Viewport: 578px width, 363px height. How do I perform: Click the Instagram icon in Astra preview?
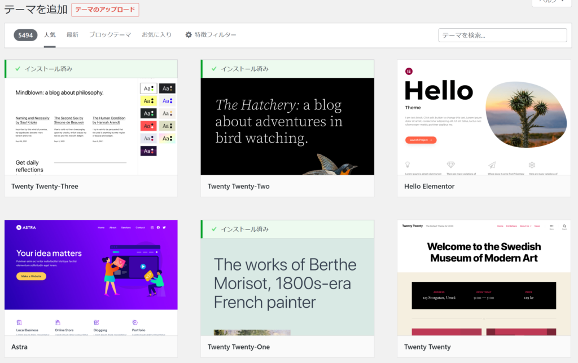click(152, 228)
